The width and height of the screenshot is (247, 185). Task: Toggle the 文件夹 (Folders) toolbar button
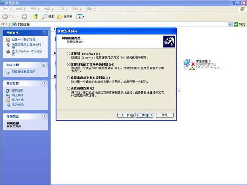[x=65, y=17]
